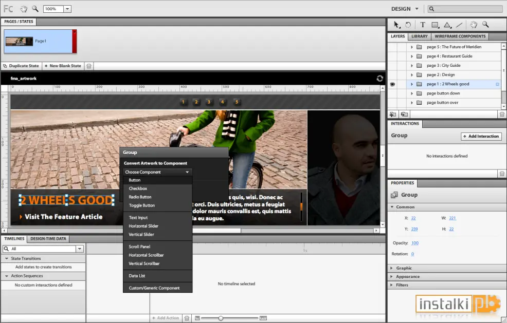Choose Button from component list
Screen dimensions: 507x323
pos(157,180)
